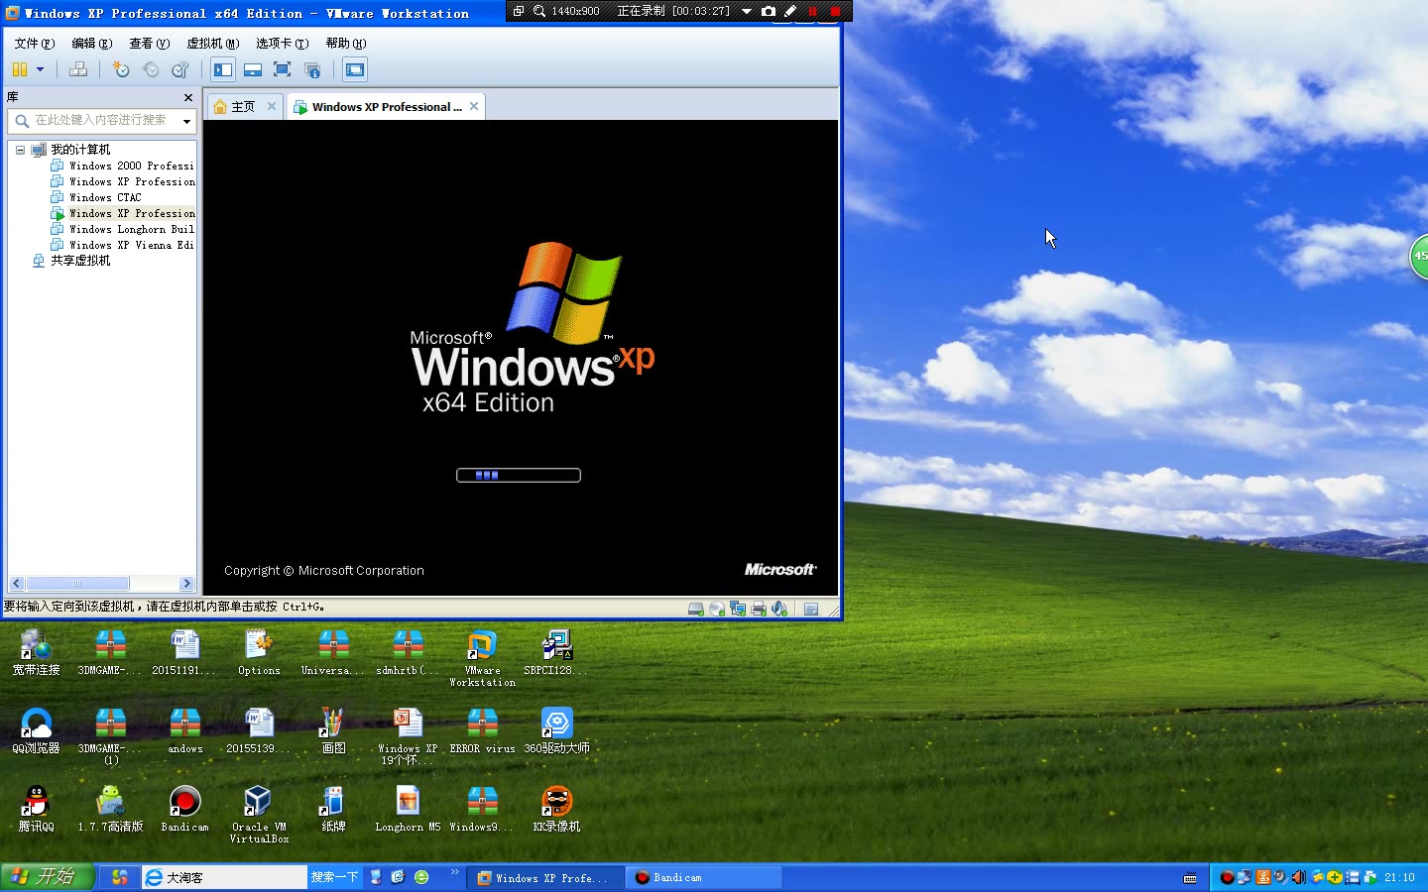Image resolution: width=1428 pixels, height=892 pixels.
Task: Open the 帮助(H) menu
Action: (346, 44)
